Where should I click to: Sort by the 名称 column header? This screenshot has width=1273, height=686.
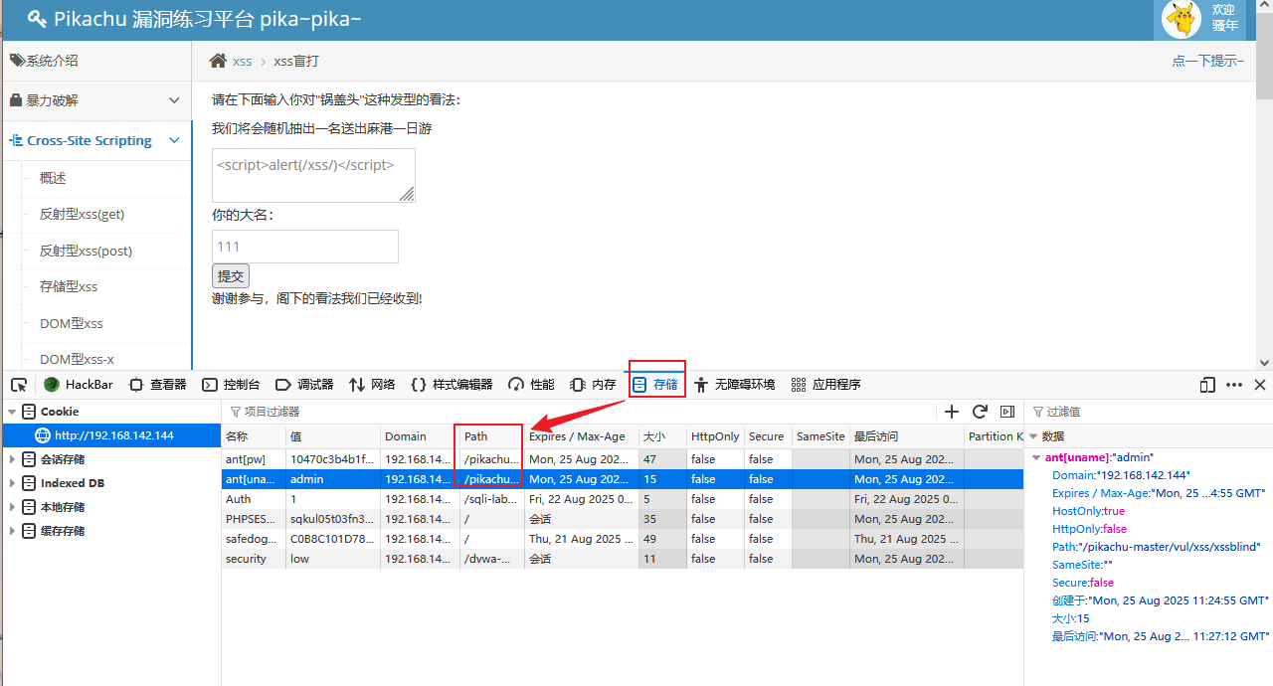254,436
